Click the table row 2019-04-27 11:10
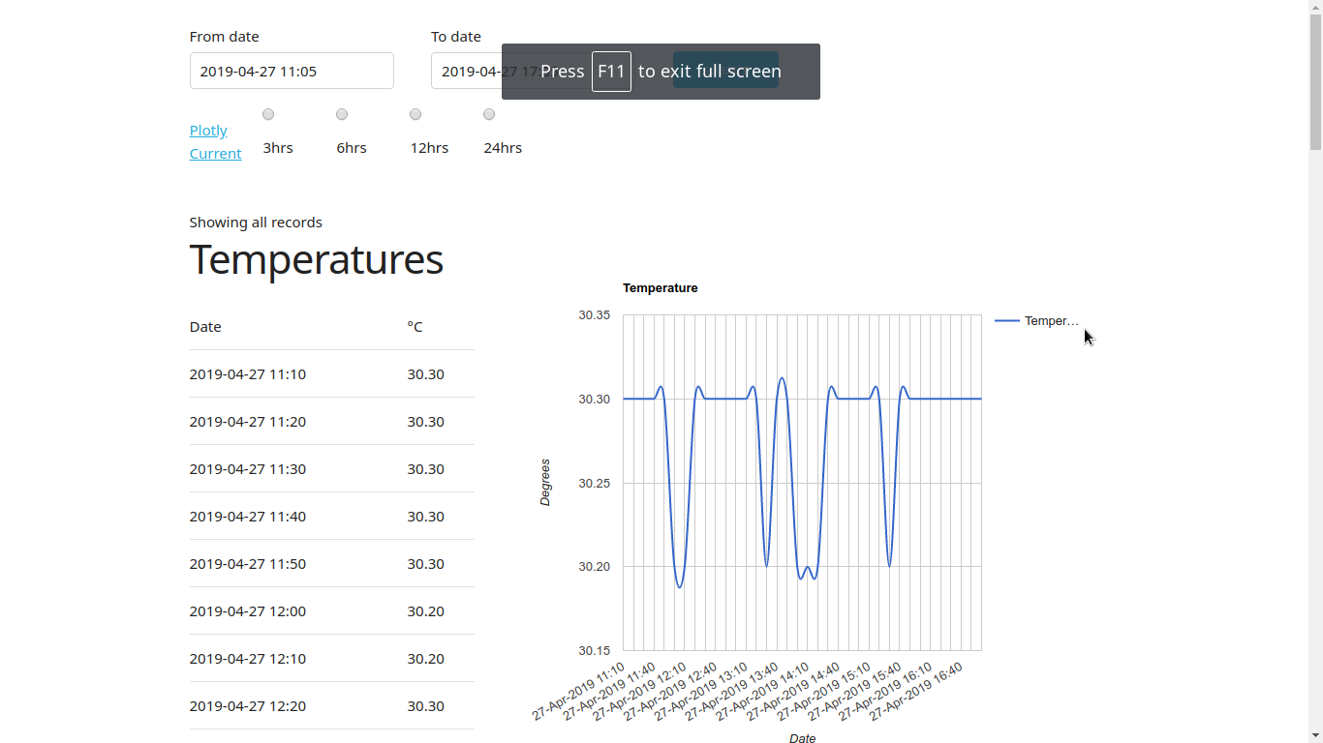Viewport: 1323px width, 743px height. point(332,373)
